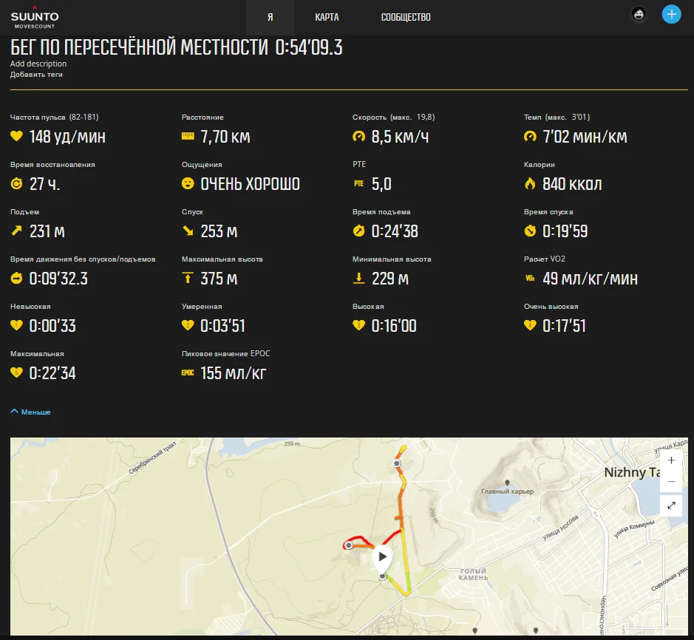Click the 49 мл/кг/мин VO2 value
The image size is (694, 640).
point(590,279)
